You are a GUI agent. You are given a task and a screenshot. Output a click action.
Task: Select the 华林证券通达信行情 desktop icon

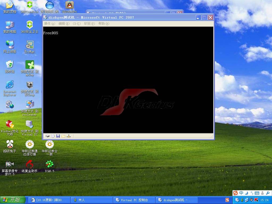click(30, 148)
